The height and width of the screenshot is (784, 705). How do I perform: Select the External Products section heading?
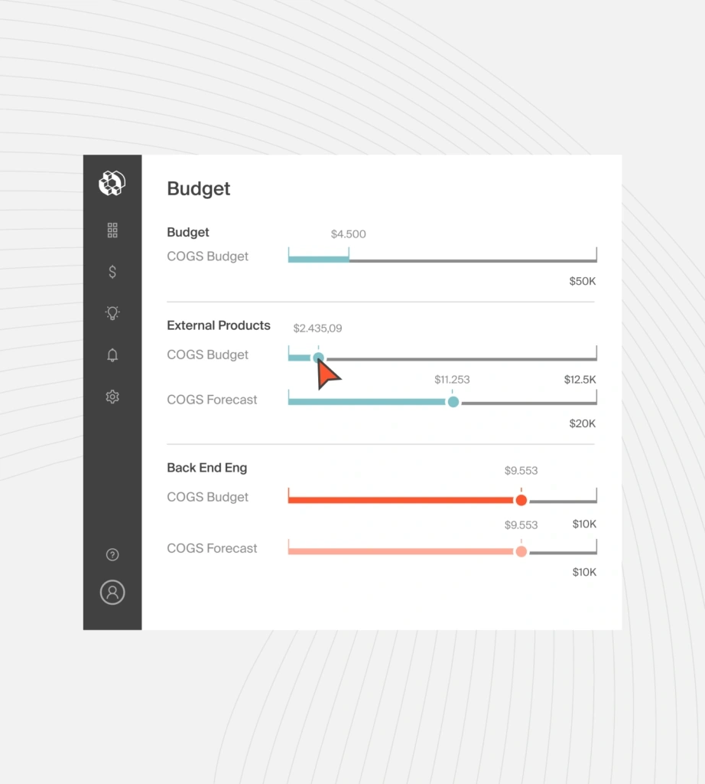pos(219,325)
